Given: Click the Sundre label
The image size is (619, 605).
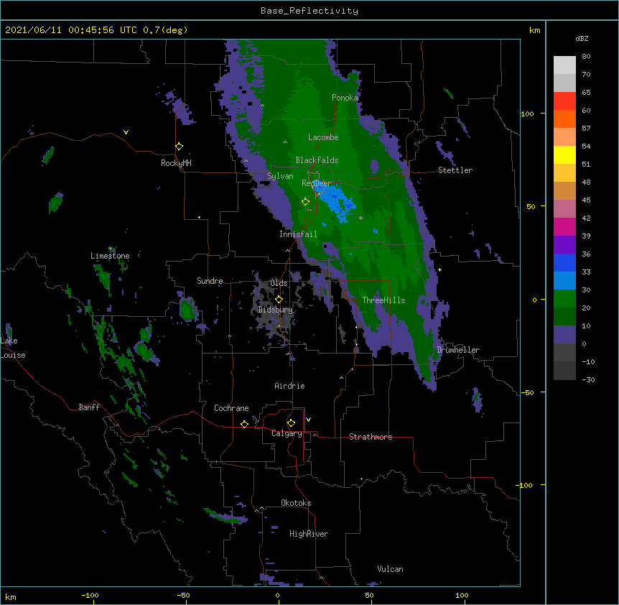Looking at the screenshot, I should pyautogui.click(x=210, y=281).
